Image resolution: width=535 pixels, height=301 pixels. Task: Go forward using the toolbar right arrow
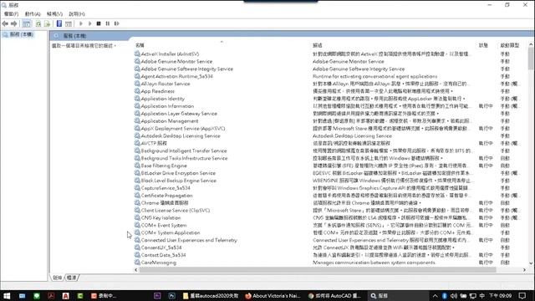pyautogui.click(x=14, y=23)
